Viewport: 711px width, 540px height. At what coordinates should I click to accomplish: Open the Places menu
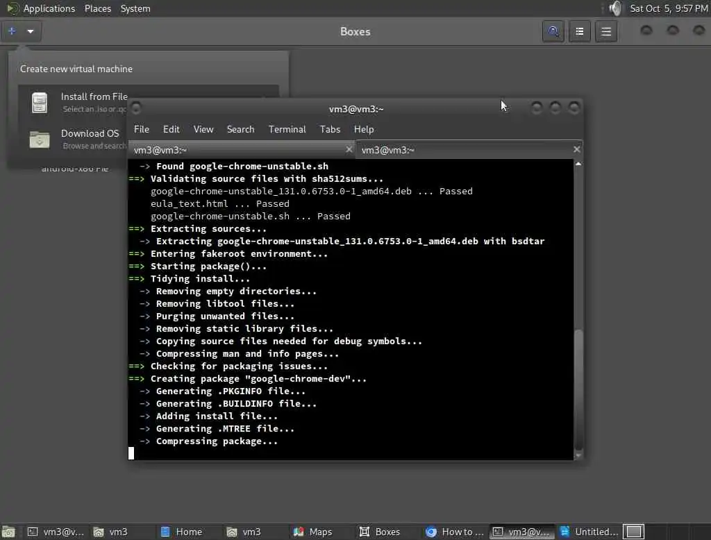(x=98, y=8)
